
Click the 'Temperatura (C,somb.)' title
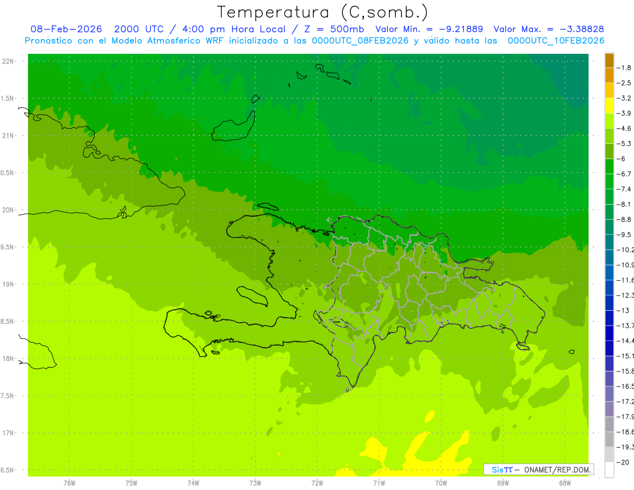click(323, 12)
